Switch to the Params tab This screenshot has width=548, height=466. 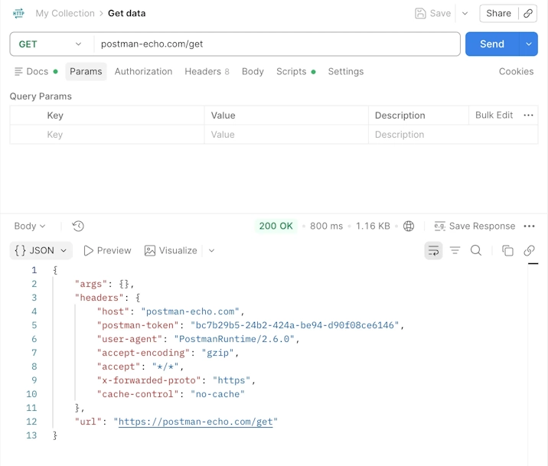86,72
